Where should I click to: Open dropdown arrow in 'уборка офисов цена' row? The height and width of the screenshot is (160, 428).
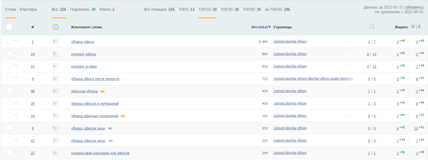click(x=16, y=127)
